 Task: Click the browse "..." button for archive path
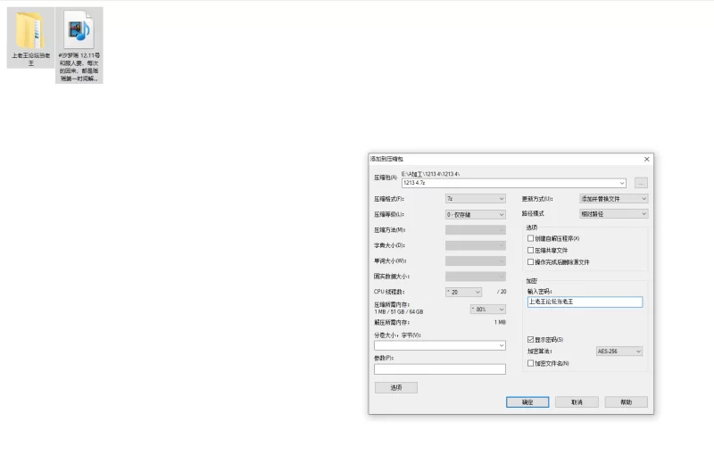click(641, 183)
